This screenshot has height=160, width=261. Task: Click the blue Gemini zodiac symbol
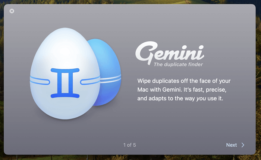(x=66, y=83)
